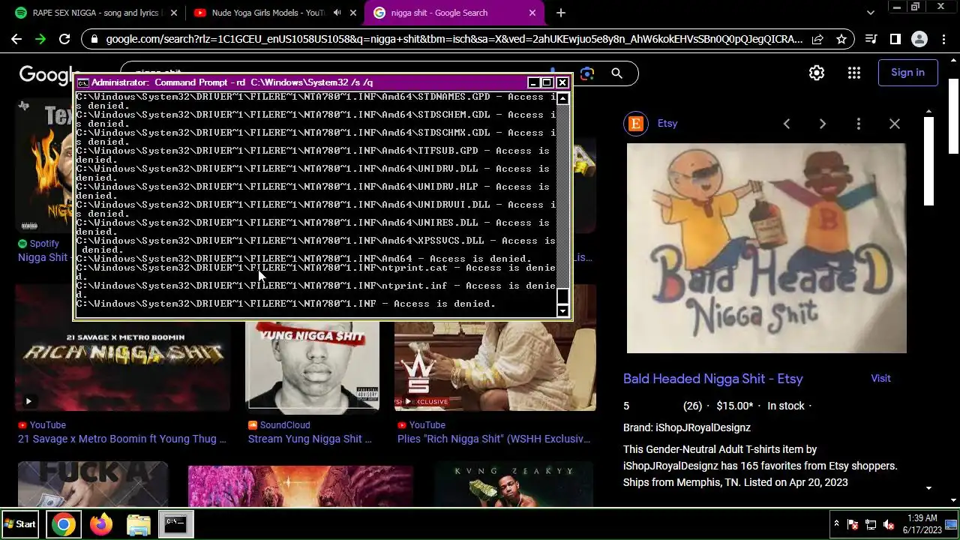Screen dimensions: 960x540
Task: Close the Google Search tab
Action: click(532, 13)
